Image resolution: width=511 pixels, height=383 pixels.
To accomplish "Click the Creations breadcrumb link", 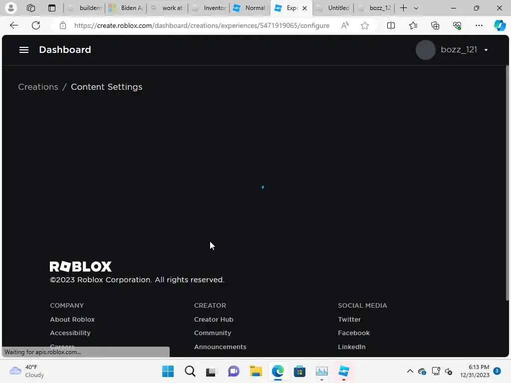I will pyautogui.click(x=38, y=87).
